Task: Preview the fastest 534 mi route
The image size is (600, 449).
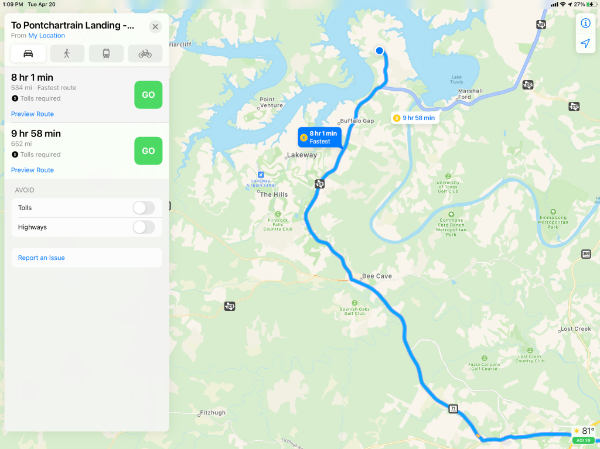Action: (x=33, y=114)
